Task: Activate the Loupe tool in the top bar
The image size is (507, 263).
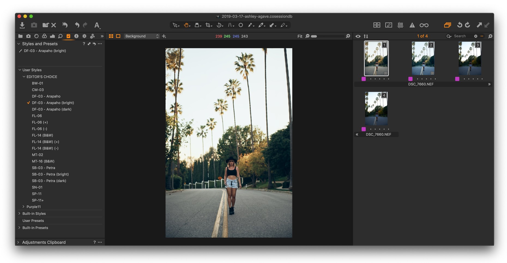Action: tap(424, 25)
